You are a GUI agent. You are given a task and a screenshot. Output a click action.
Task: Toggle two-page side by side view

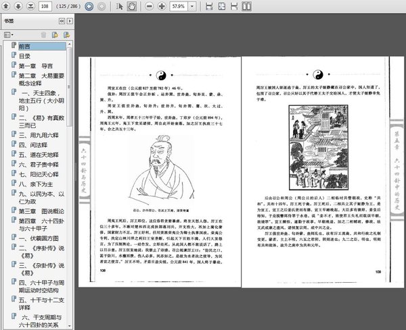pyautogui.click(x=246, y=6)
